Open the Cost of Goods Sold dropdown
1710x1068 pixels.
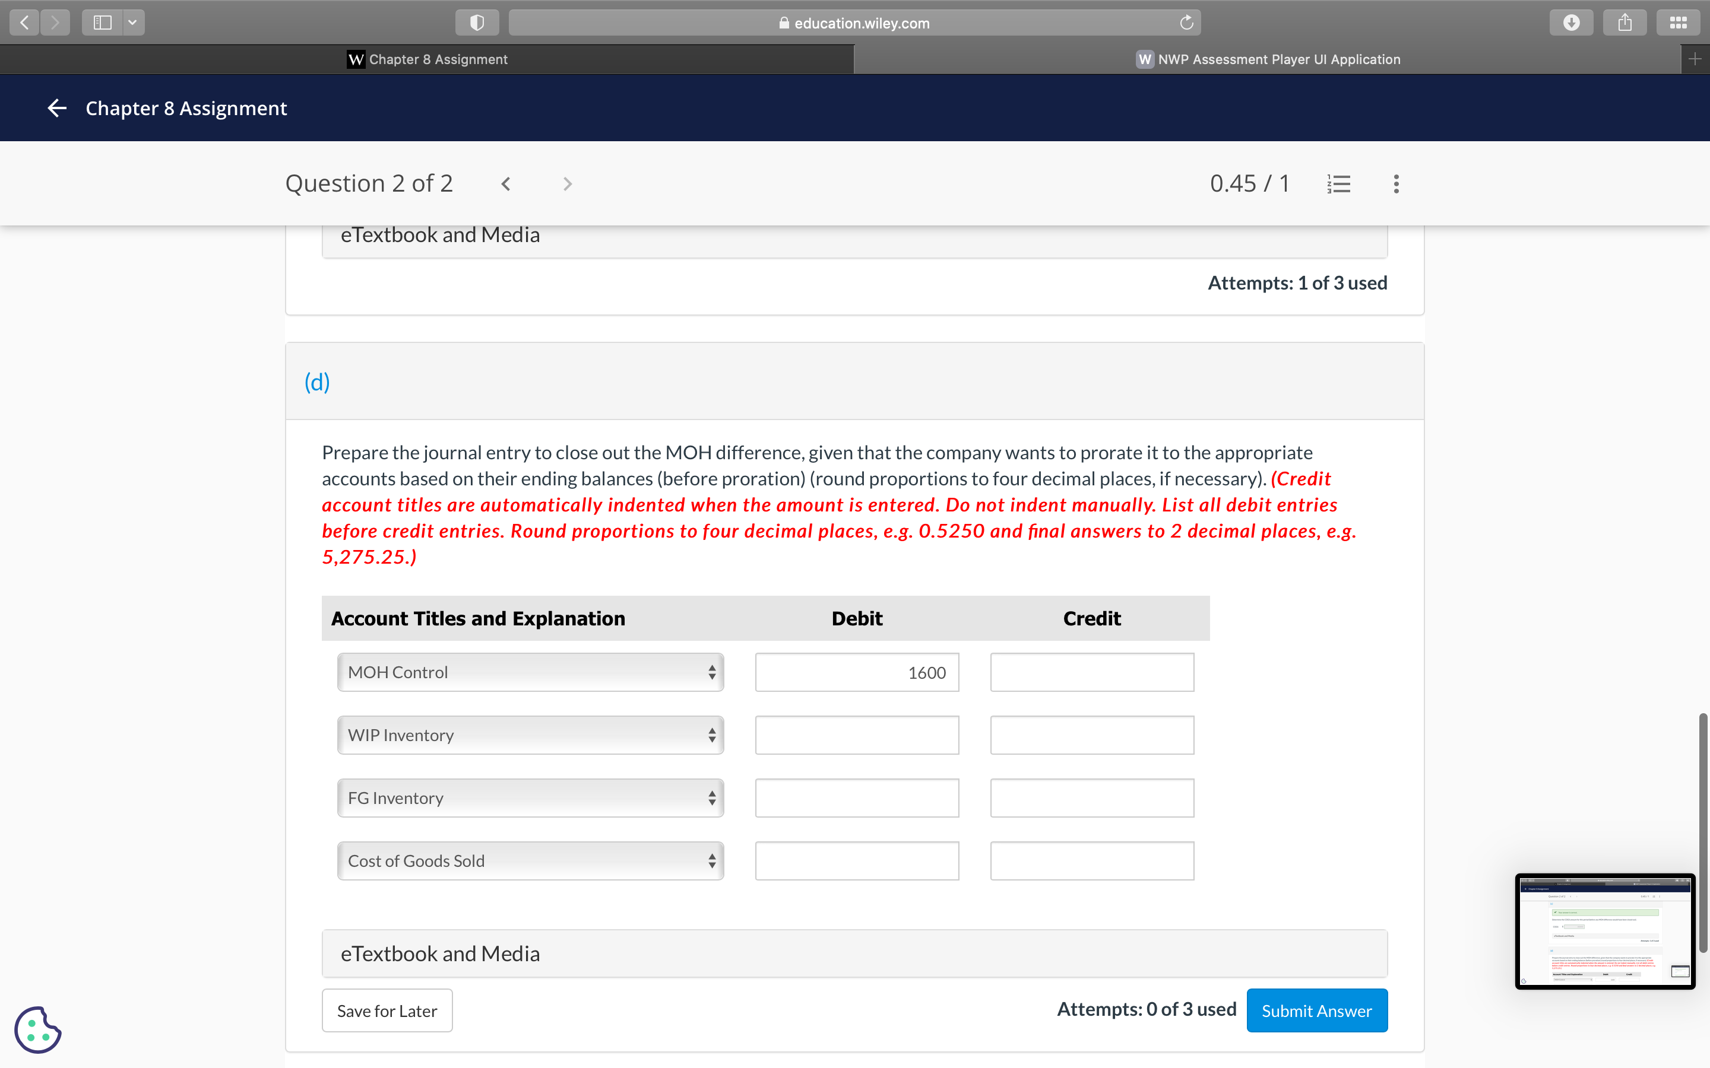click(530, 861)
